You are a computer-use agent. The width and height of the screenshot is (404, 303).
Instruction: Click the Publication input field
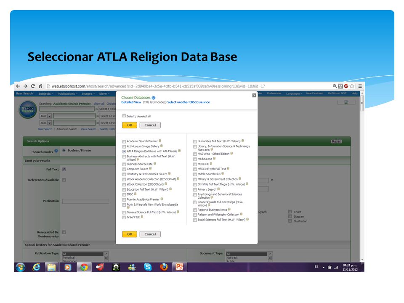point(85,201)
